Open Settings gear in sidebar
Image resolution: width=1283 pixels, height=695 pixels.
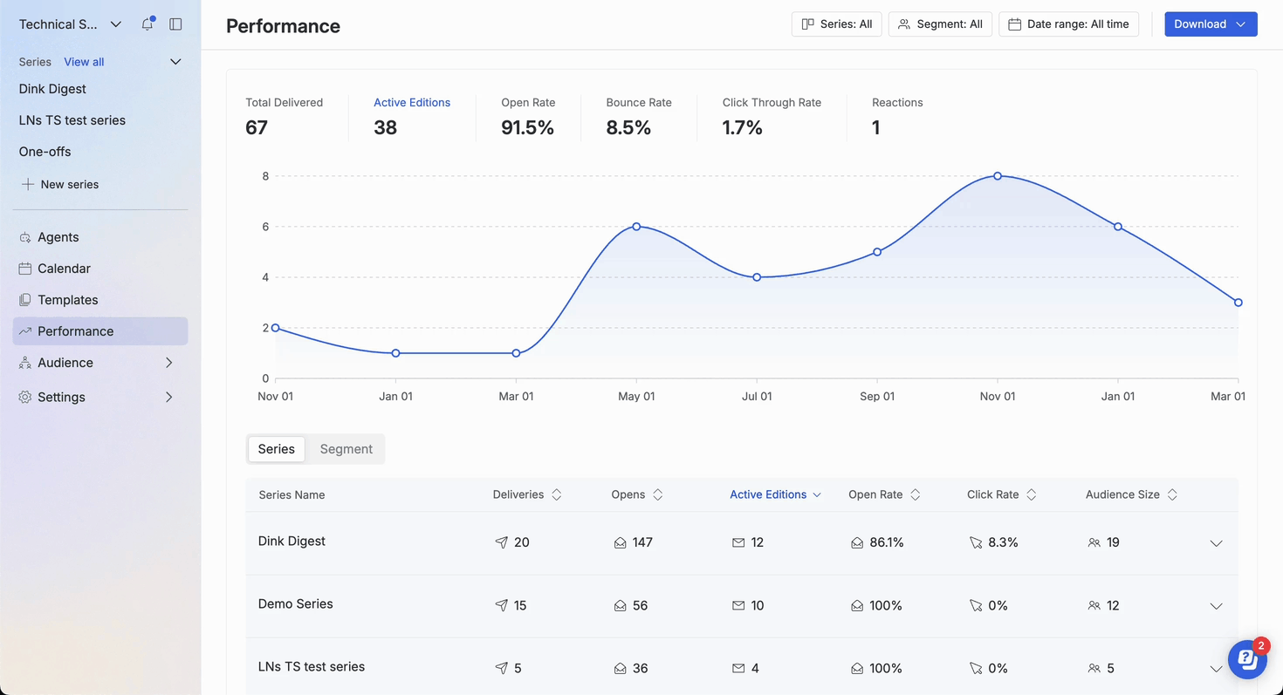(x=25, y=397)
